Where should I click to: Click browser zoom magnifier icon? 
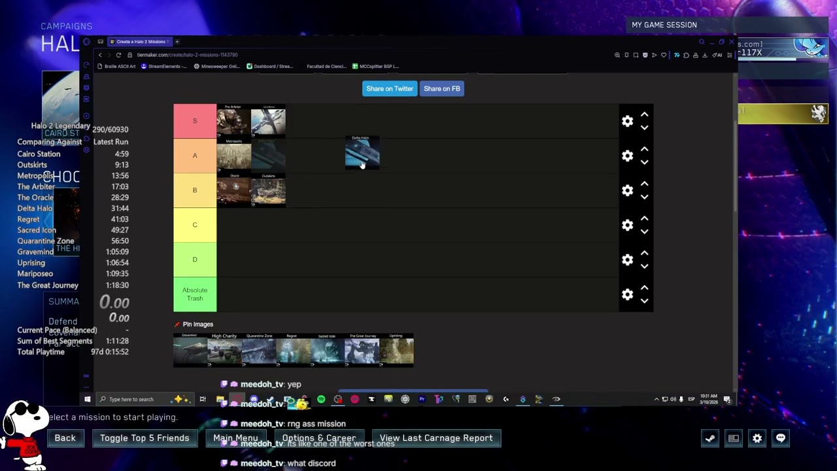click(617, 55)
